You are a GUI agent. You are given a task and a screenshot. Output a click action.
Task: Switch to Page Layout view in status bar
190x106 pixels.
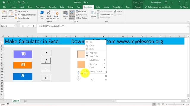pyautogui.click(x=159, y=104)
